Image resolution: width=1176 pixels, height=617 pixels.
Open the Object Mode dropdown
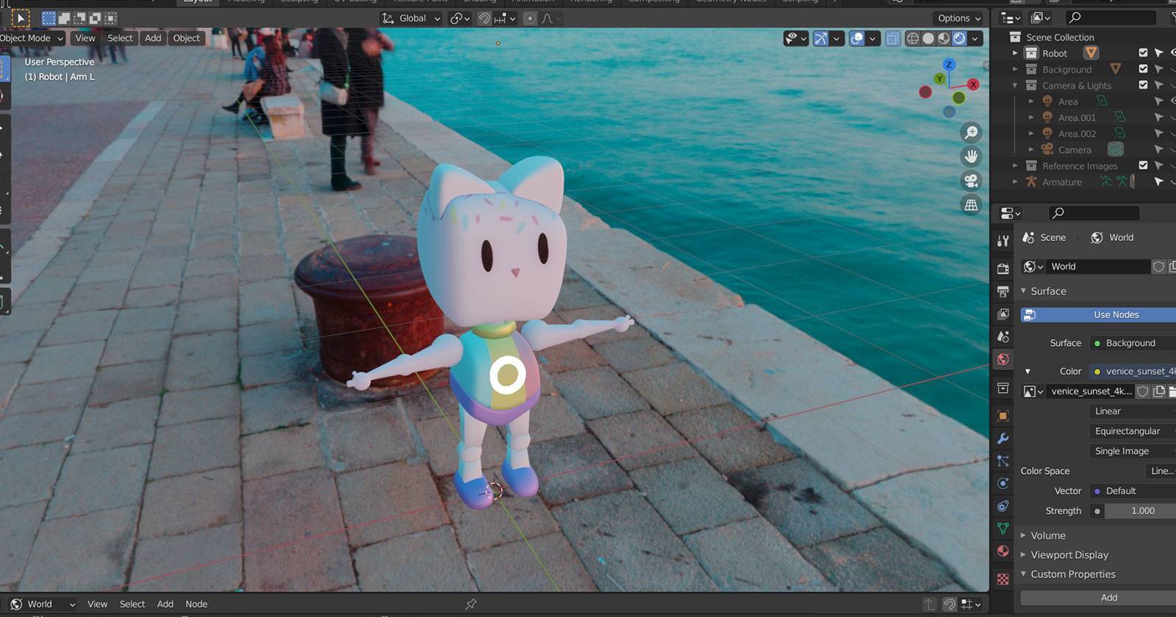[31, 38]
